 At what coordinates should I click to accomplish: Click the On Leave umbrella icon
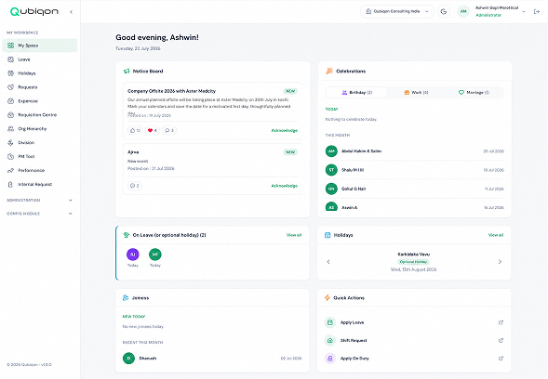click(x=127, y=235)
